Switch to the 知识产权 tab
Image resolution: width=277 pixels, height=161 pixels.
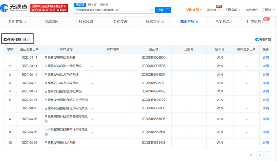(189, 21)
